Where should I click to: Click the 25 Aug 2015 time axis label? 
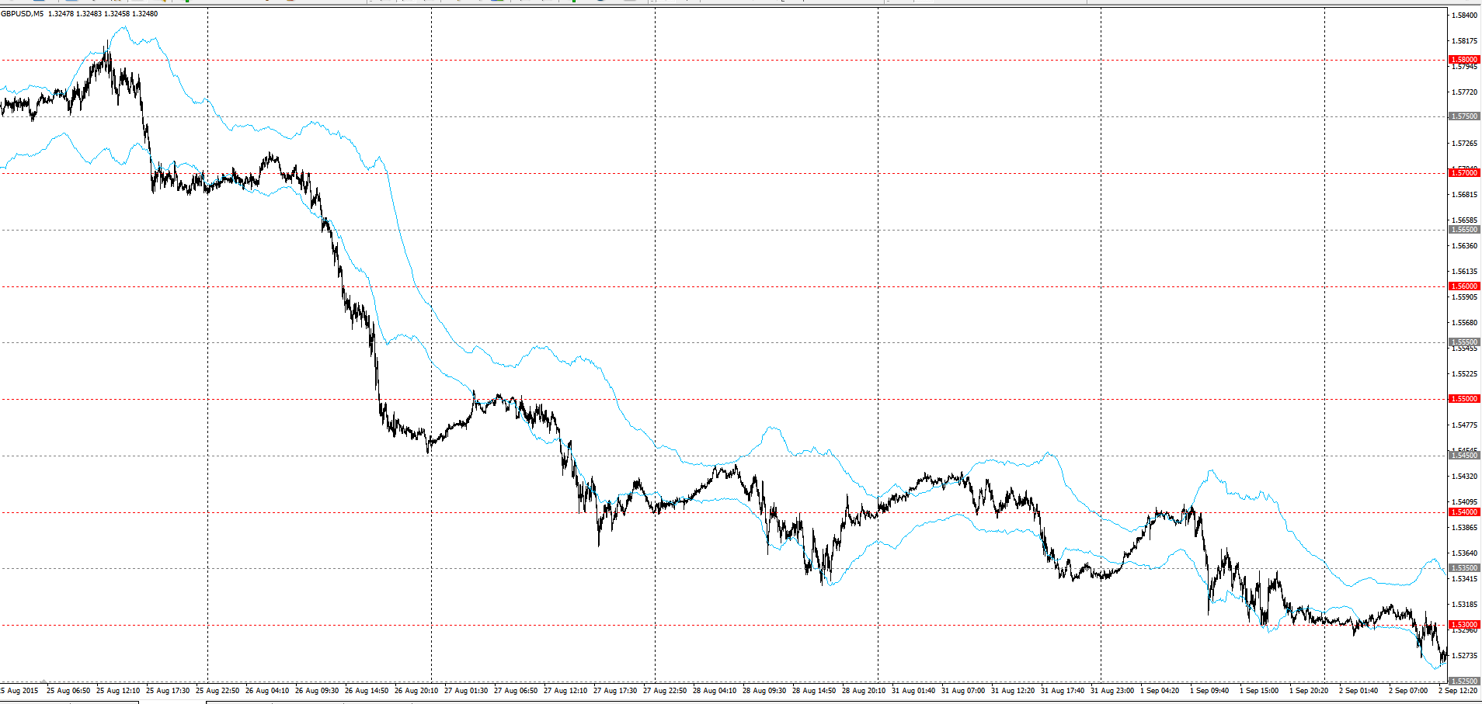click(x=19, y=691)
